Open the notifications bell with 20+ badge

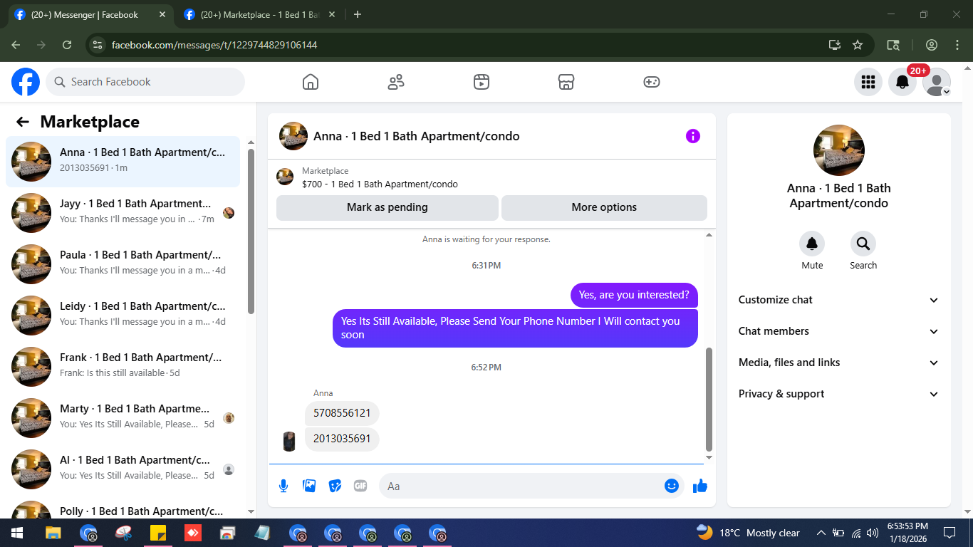coord(902,82)
